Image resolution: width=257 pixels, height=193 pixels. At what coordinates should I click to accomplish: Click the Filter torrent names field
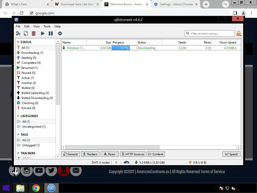210,33
